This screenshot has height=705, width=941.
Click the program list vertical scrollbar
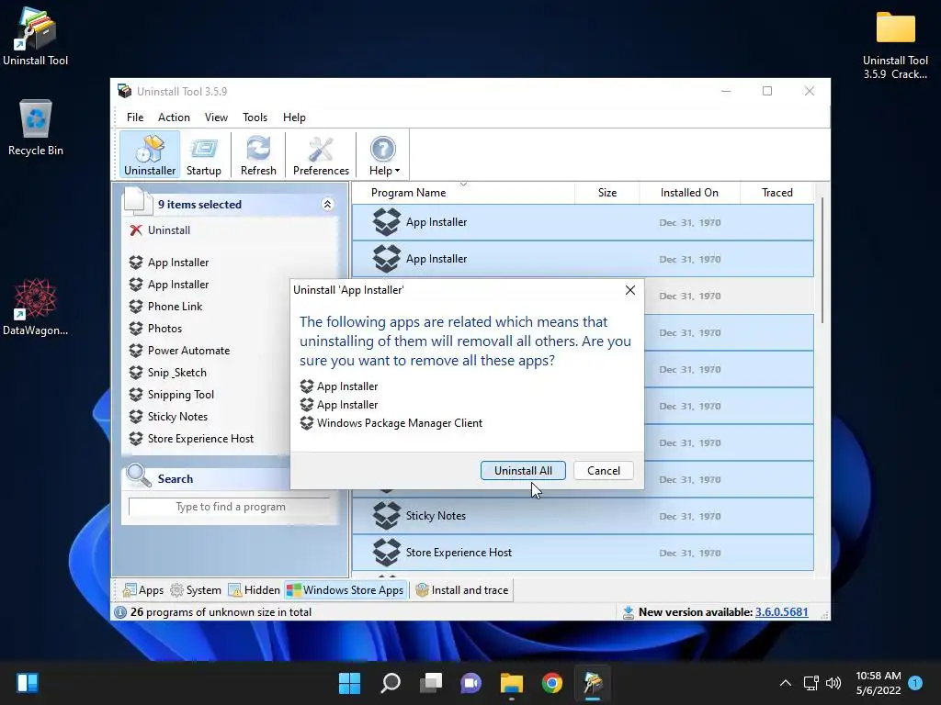tap(822, 261)
